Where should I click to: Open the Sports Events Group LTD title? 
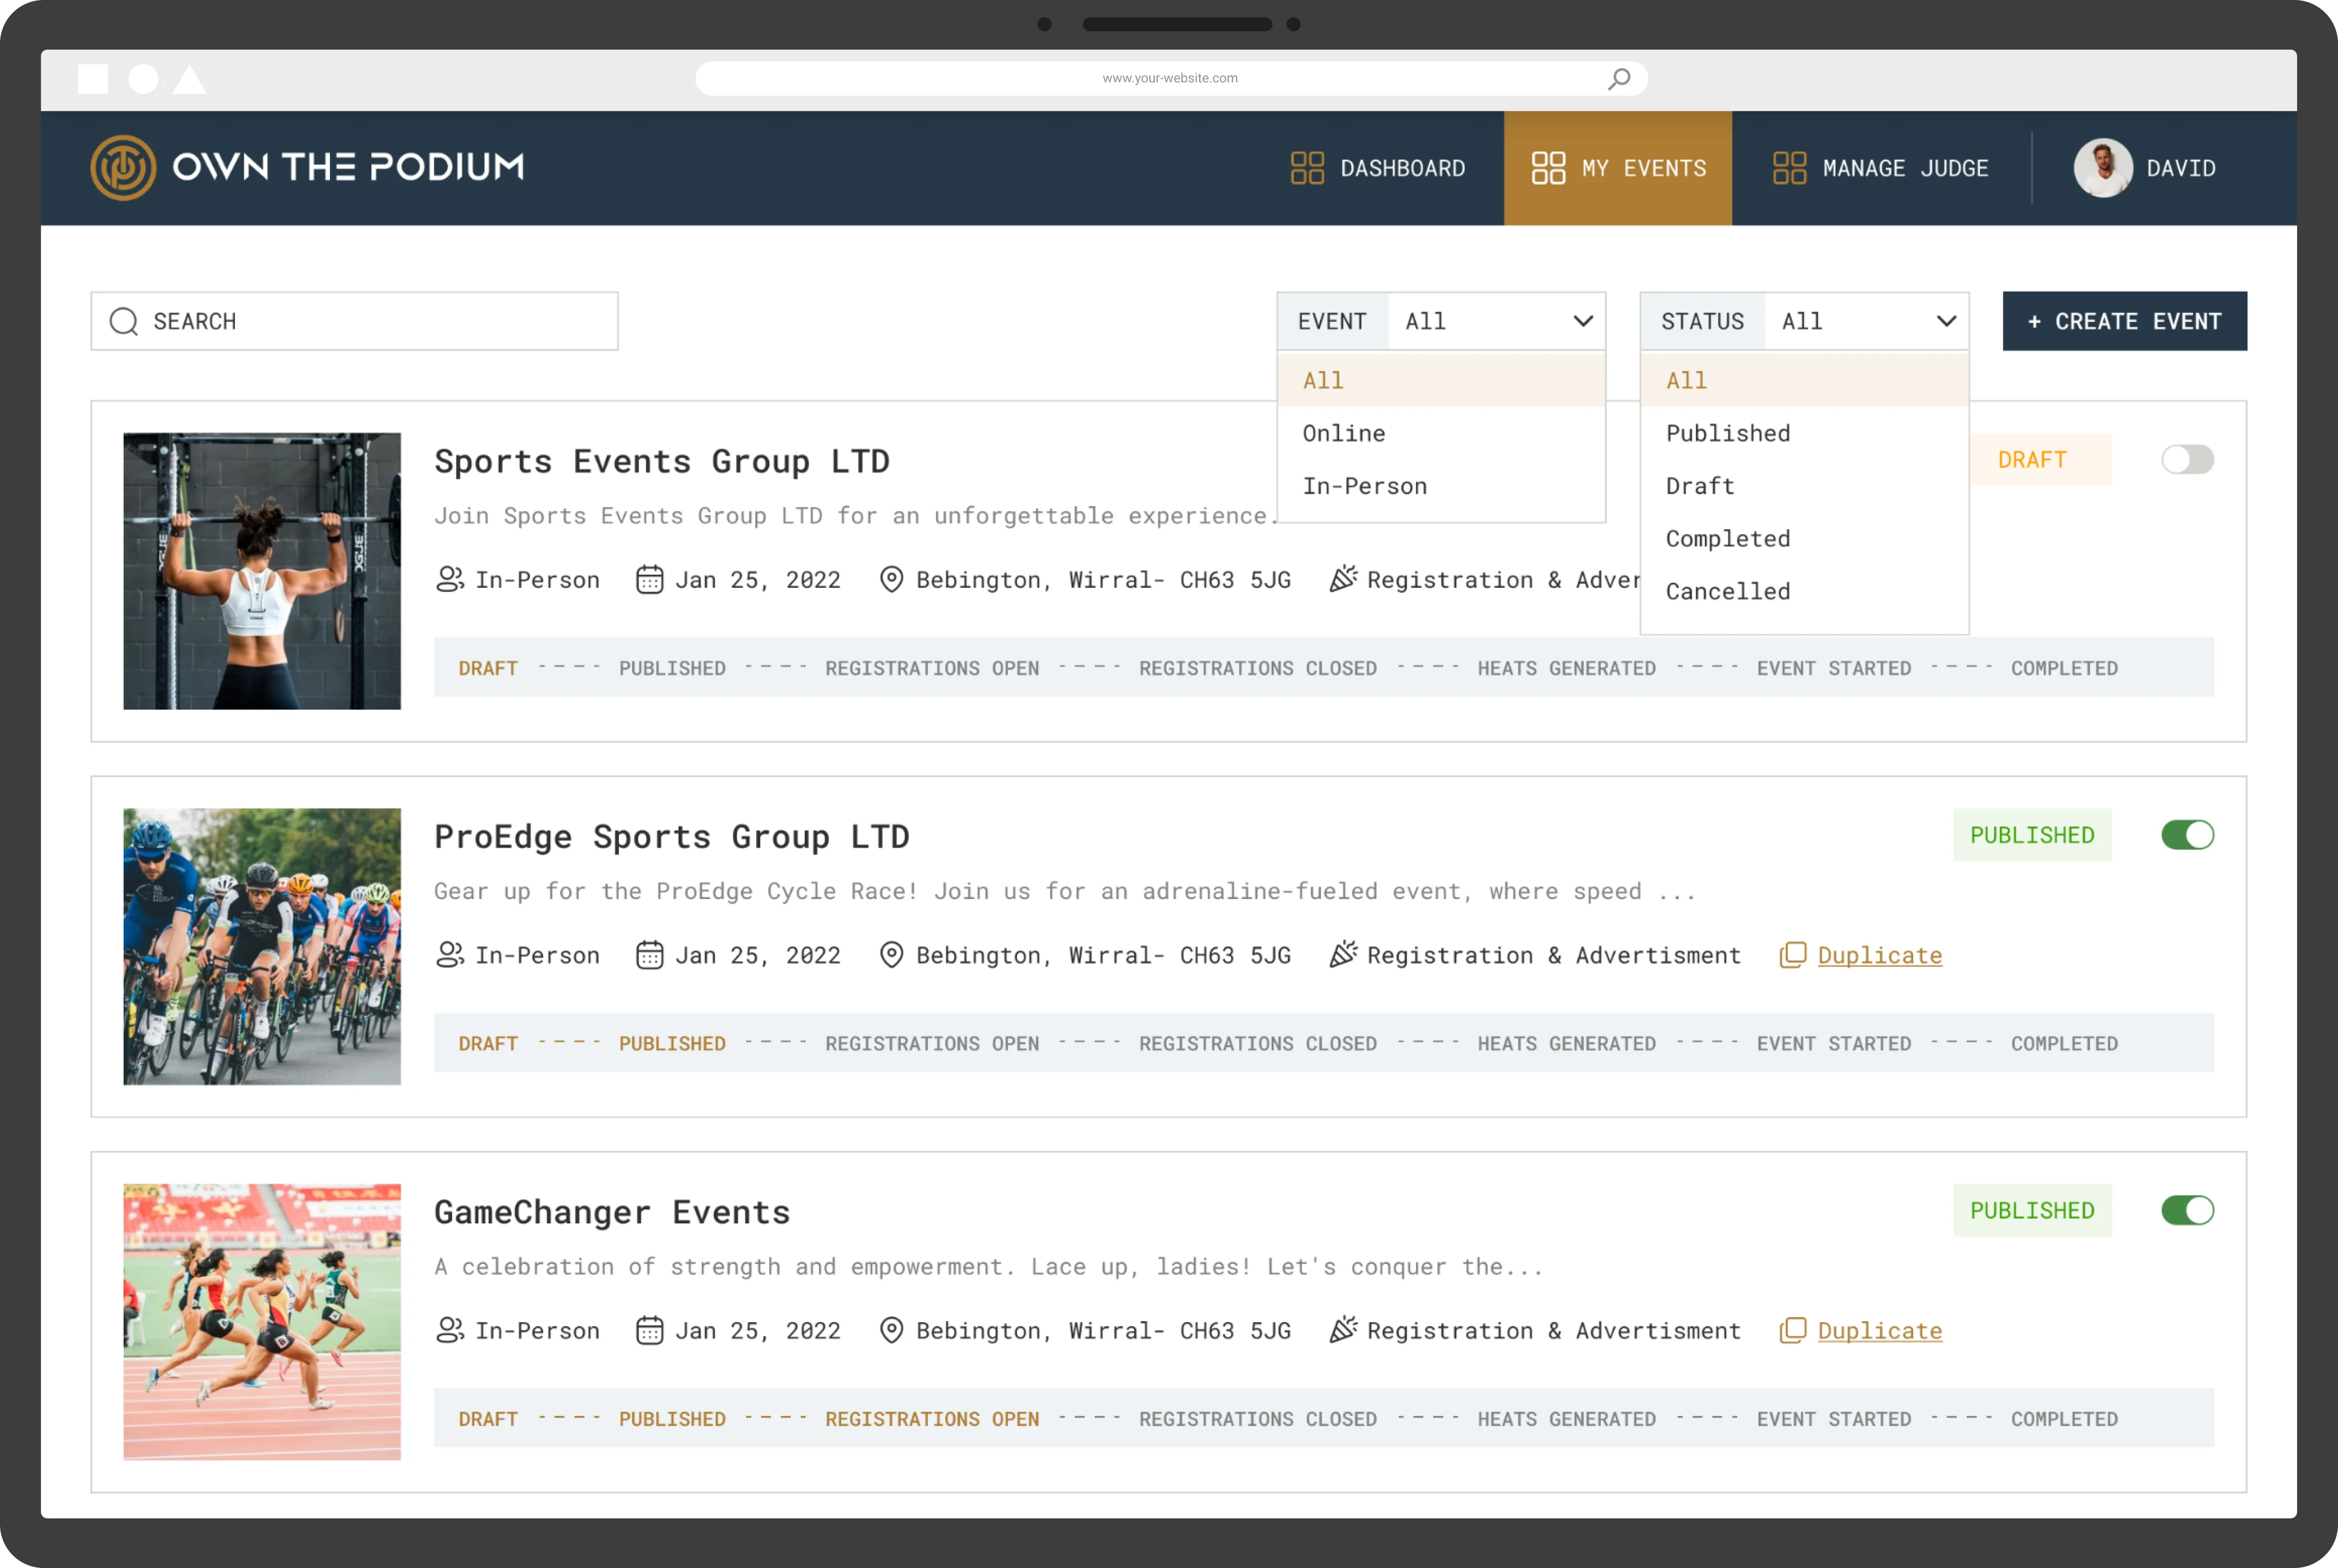pyautogui.click(x=661, y=461)
